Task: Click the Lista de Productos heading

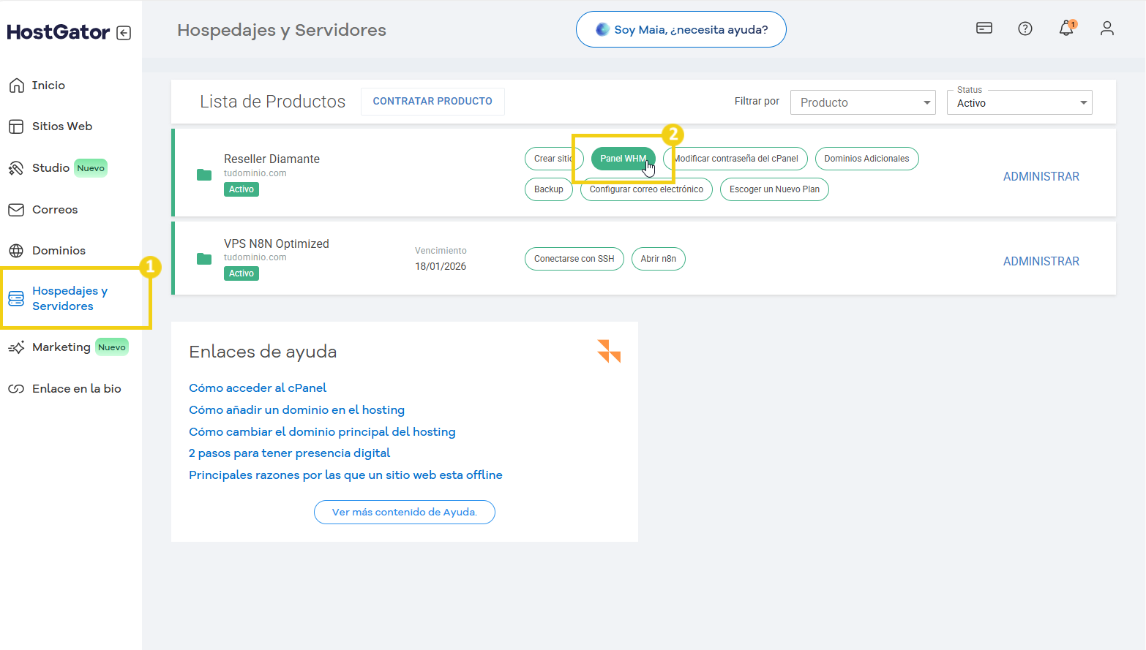Action: 272,102
